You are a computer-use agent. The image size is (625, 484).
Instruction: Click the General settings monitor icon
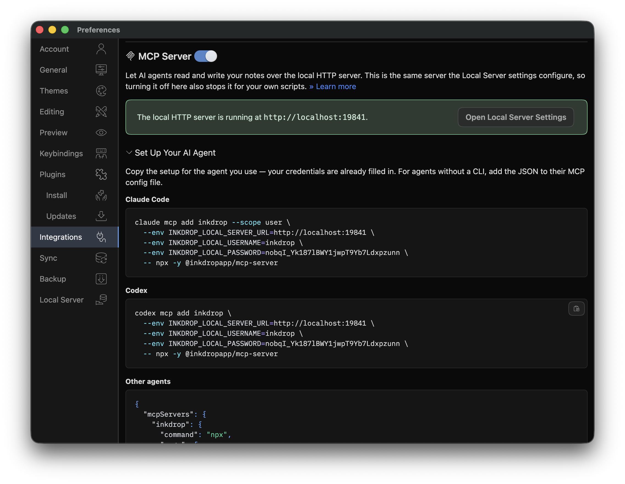[101, 70]
